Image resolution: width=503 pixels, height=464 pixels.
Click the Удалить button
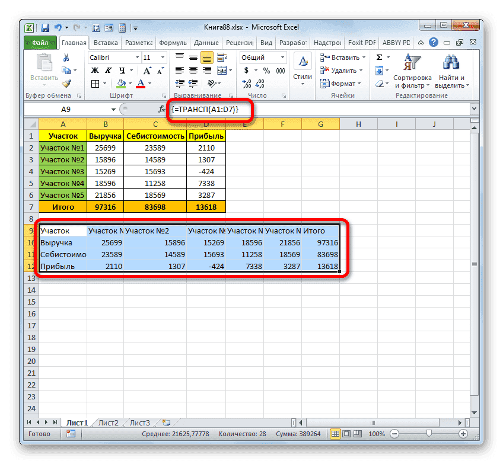(x=342, y=71)
